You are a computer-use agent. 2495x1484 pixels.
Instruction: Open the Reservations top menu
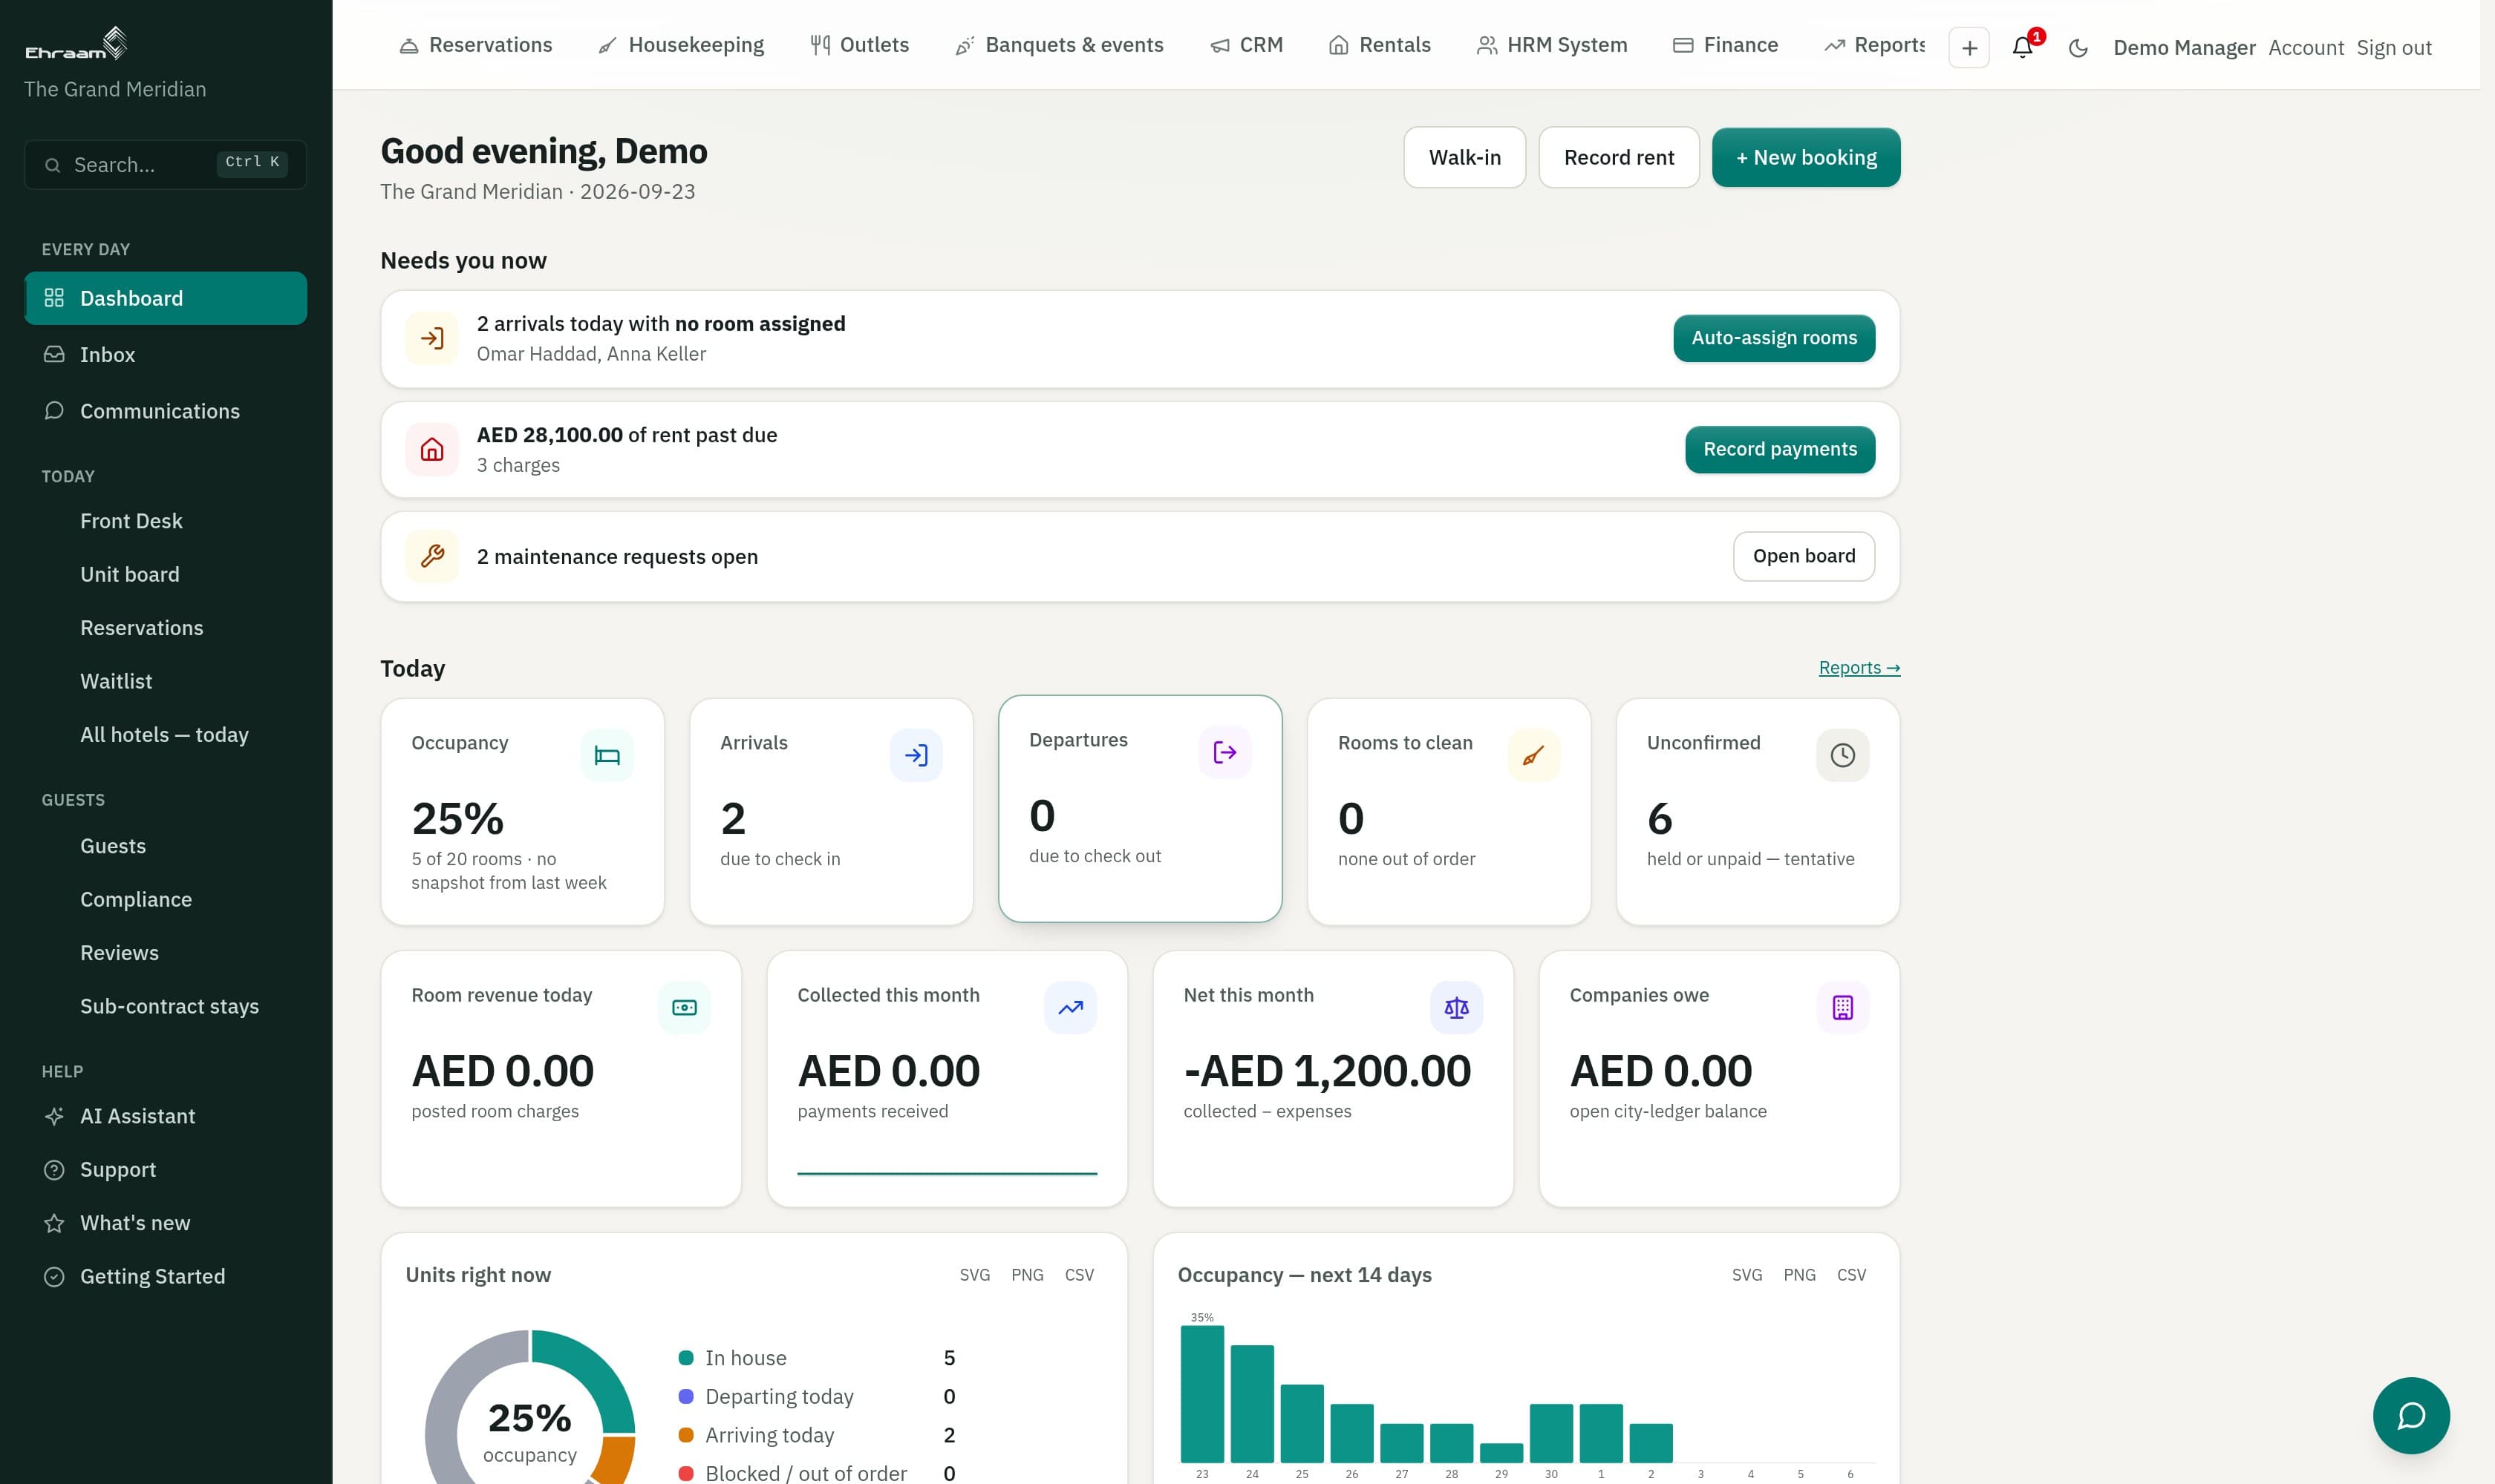475,45
